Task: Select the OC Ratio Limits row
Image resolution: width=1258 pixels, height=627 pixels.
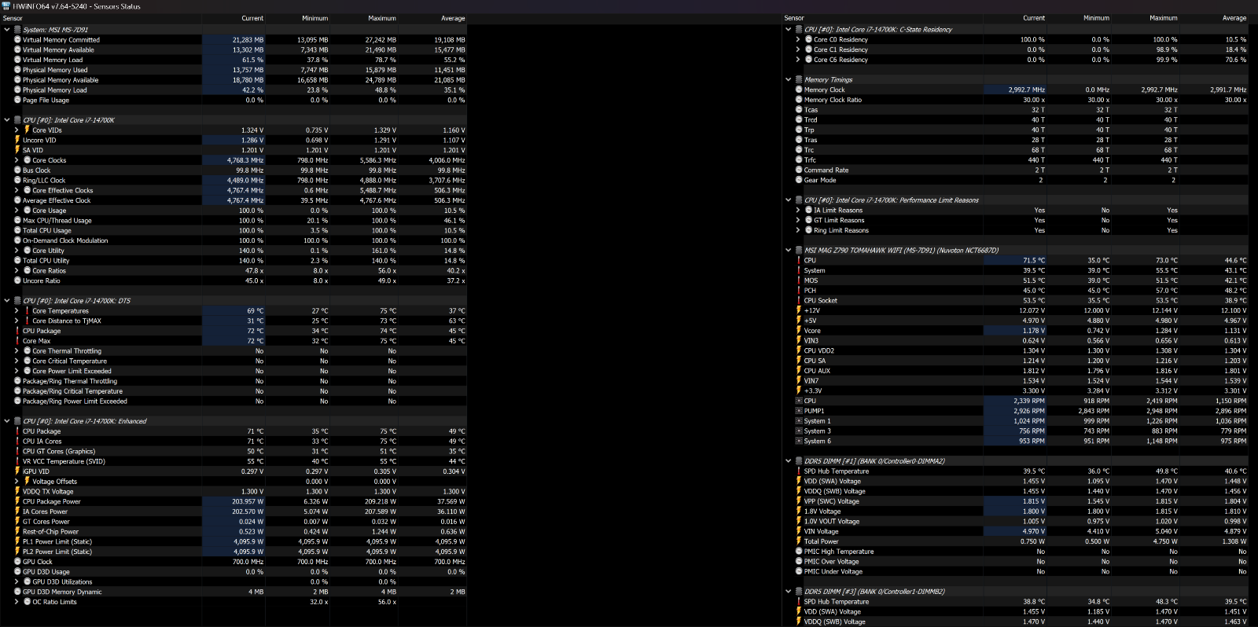Action: pyautogui.click(x=234, y=602)
